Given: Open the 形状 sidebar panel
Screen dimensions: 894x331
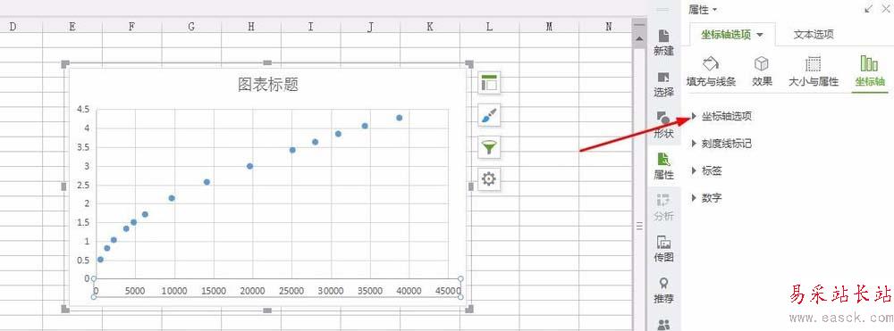Looking at the screenshot, I should coord(663,125).
